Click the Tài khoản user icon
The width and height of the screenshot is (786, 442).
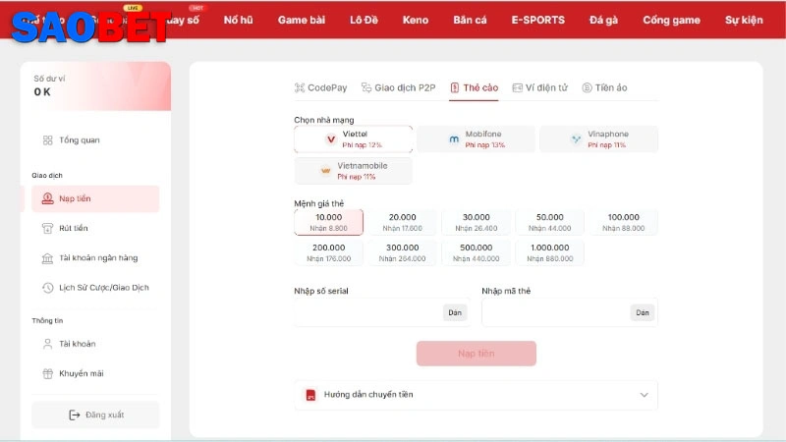(x=47, y=344)
